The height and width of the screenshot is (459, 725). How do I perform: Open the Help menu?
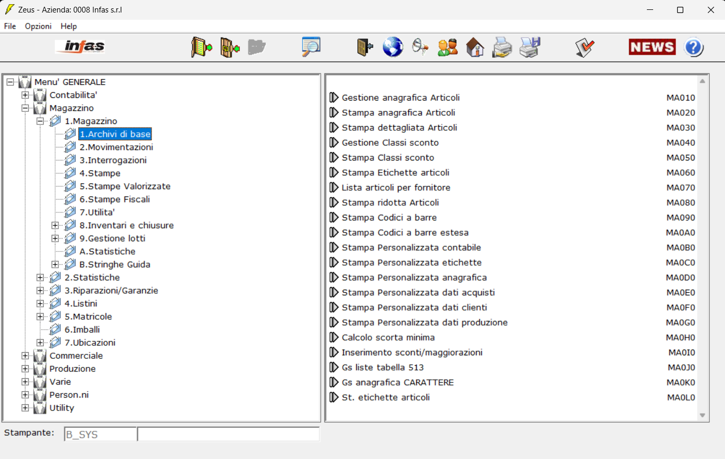[68, 26]
